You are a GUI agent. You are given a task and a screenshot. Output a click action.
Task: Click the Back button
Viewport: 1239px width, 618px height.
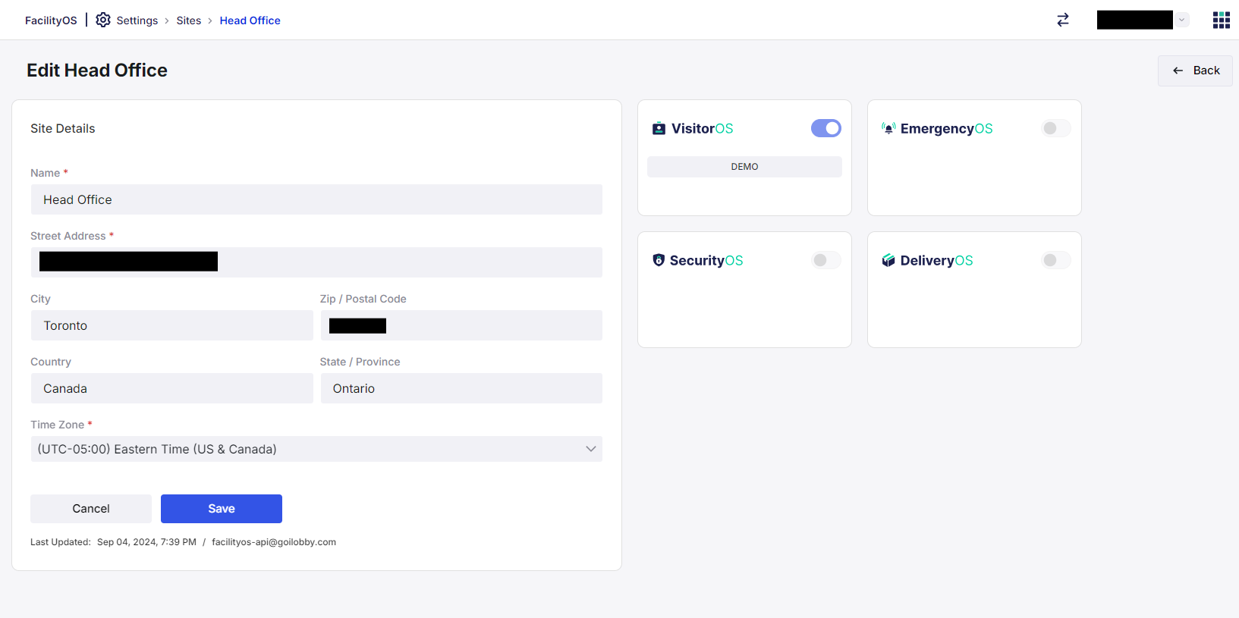[x=1195, y=71]
